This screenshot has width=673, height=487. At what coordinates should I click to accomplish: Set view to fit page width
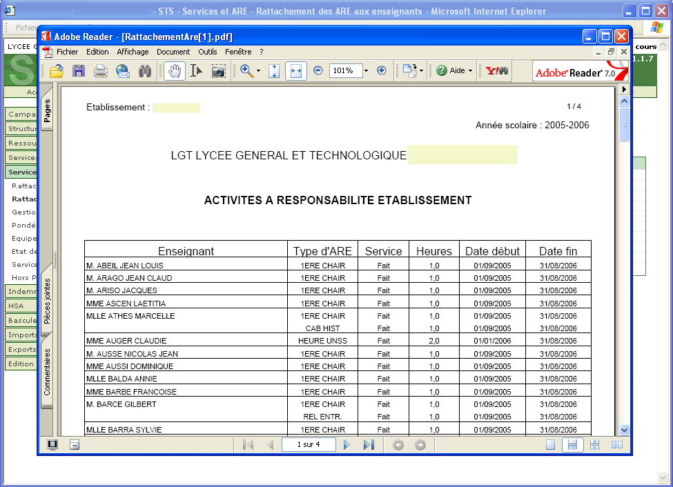[x=296, y=71]
